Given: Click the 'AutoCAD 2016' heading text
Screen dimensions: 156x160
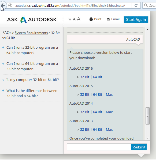Looking at the screenshot, I should pyautogui.click(x=81, y=68).
